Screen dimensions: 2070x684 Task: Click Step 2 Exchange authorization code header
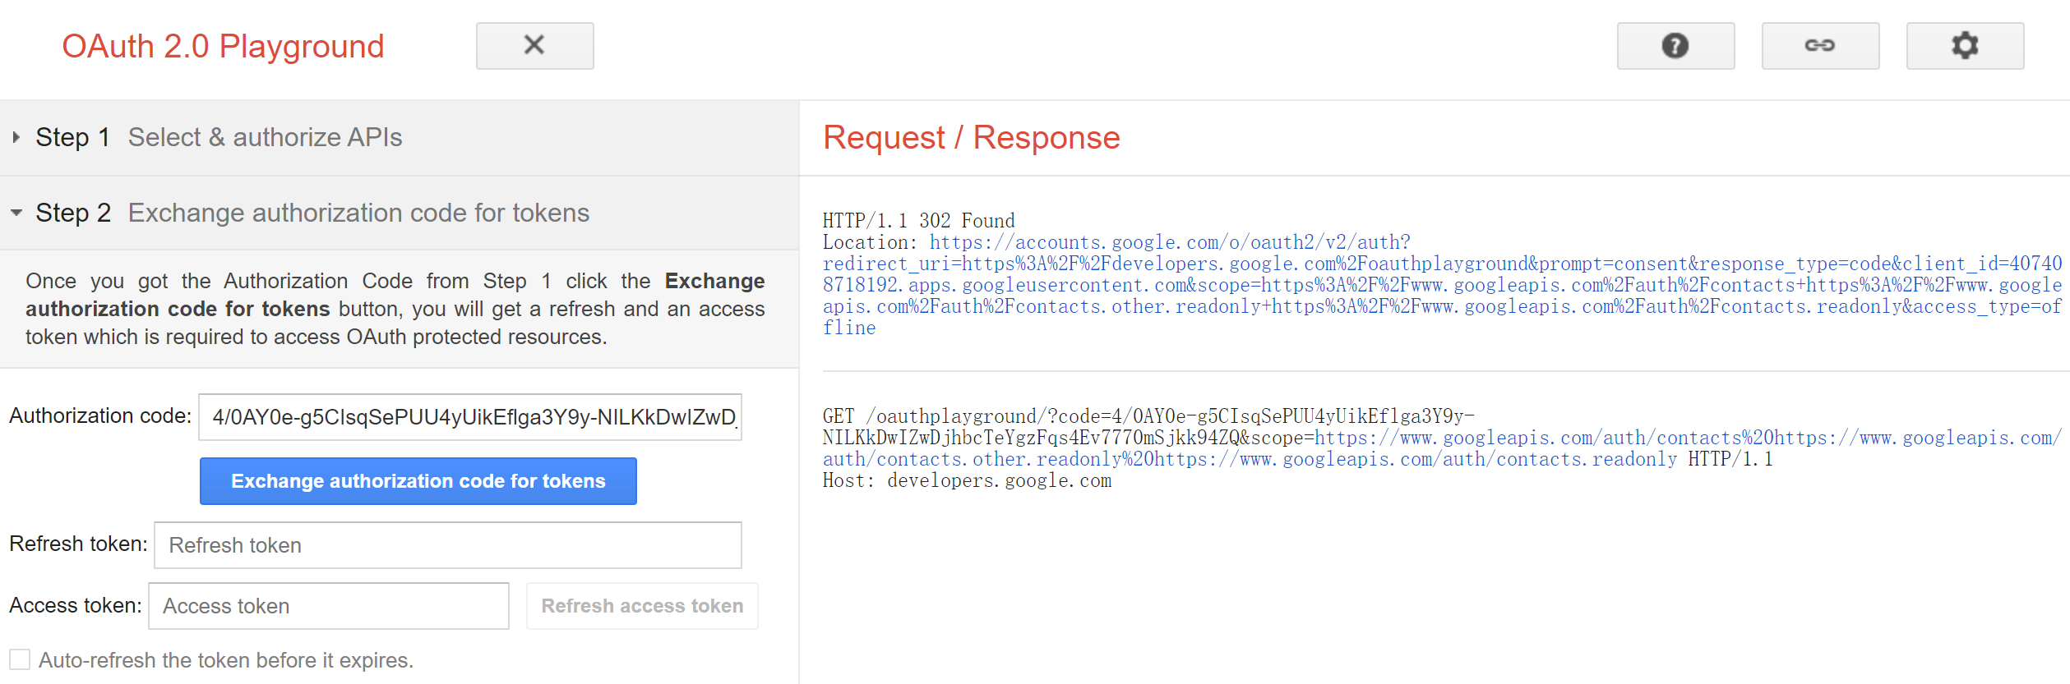click(400, 213)
